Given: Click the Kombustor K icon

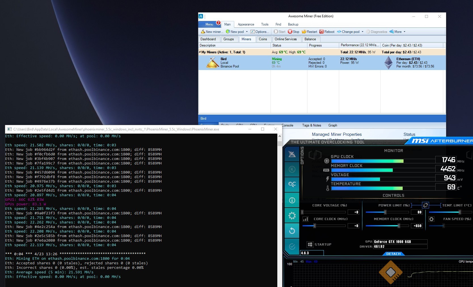Looking at the screenshot, I should click(292, 169).
